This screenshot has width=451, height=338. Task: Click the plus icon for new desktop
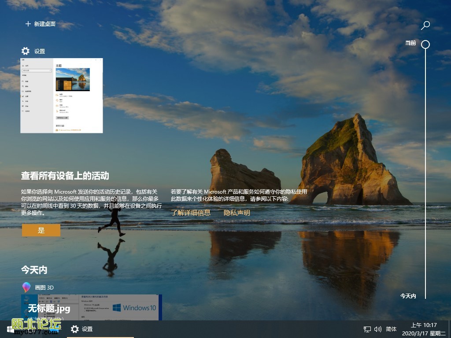coord(28,24)
